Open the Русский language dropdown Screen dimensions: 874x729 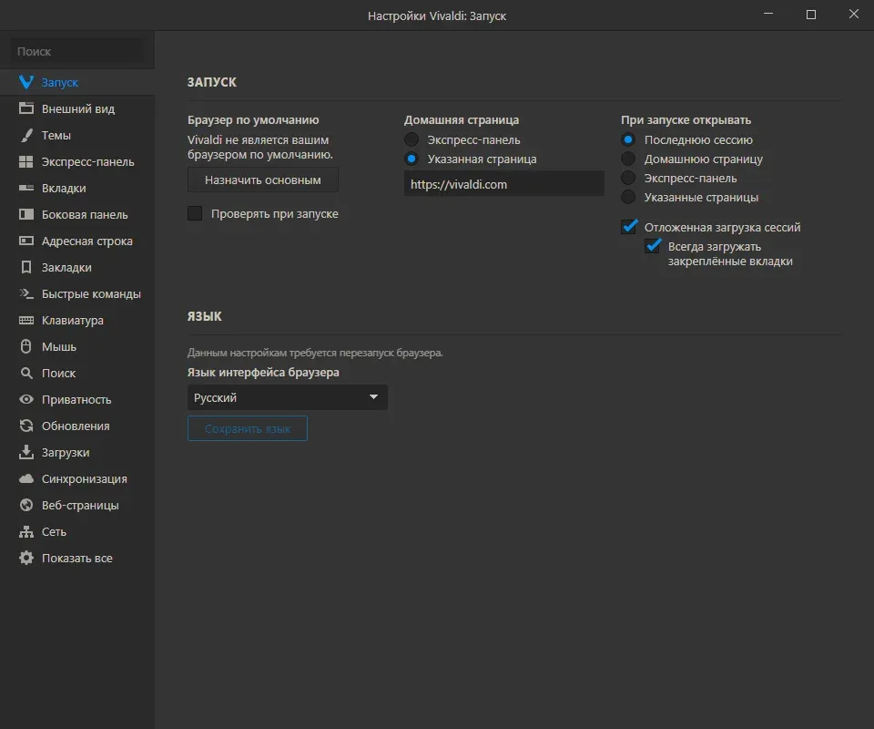pyautogui.click(x=288, y=397)
